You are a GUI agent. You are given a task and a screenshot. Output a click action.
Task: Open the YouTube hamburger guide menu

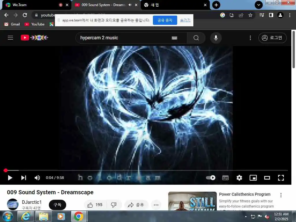click(x=10, y=38)
